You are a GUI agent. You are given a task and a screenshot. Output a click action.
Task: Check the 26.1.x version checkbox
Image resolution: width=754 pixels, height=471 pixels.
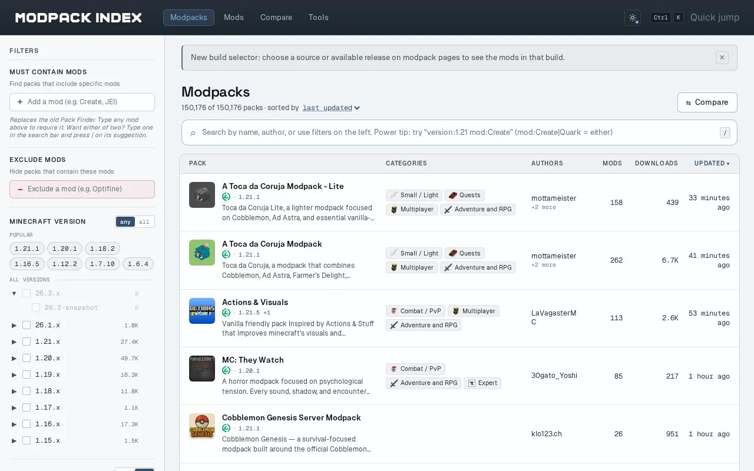pos(27,325)
